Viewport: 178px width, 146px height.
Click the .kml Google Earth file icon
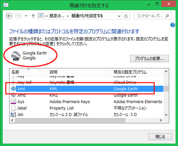tap(13, 89)
